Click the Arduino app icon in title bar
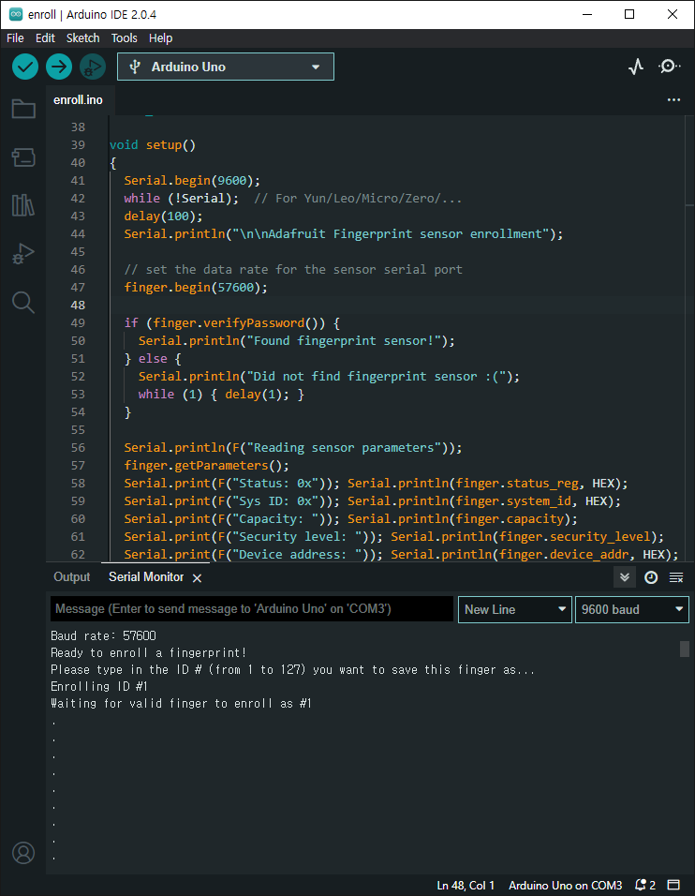The image size is (695, 896). [16, 14]
